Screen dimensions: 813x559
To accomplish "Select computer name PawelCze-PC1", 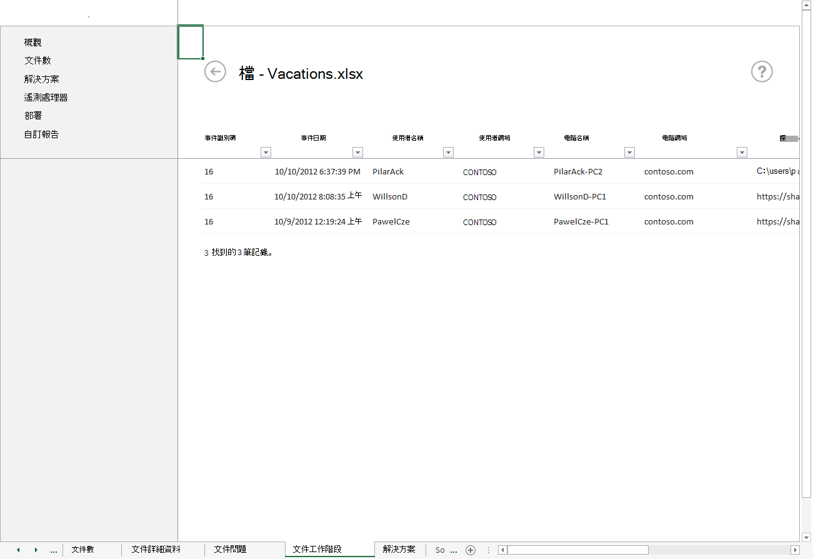I will [581, 221].
